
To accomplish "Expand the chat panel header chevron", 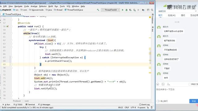I will click(x=196, y=11).
